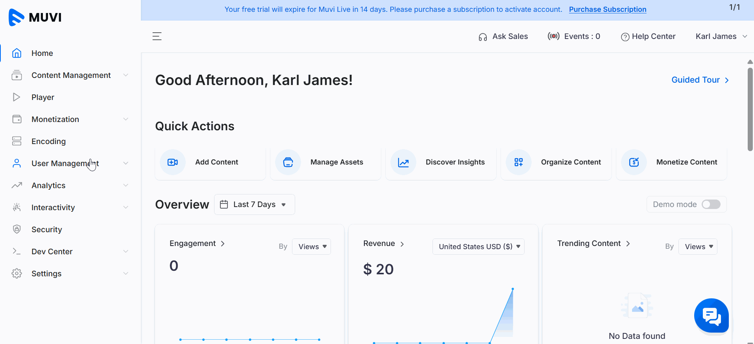Expand Analytics submenu chevron
Screen dimensions: 754x344
click(126, 185)
